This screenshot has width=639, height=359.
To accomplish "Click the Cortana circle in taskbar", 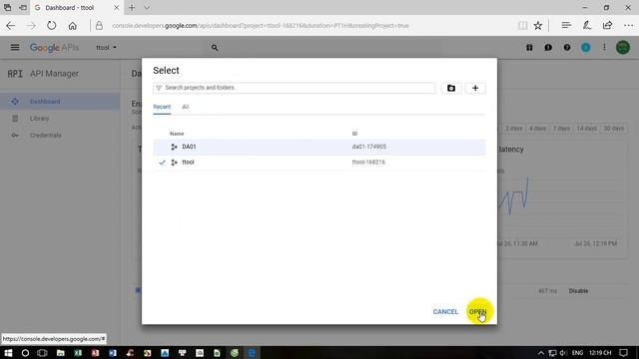I will [25, 353].
